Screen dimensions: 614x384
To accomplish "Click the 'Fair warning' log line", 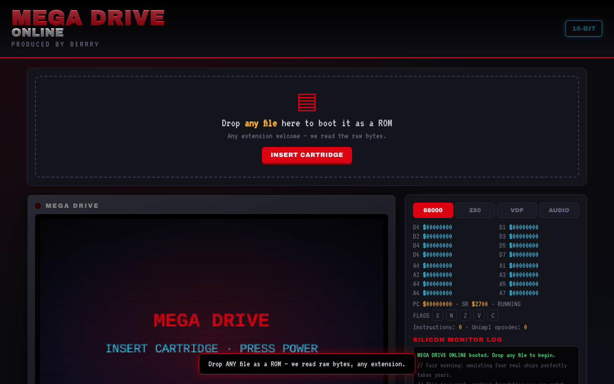I will click(x=492, y=370).
